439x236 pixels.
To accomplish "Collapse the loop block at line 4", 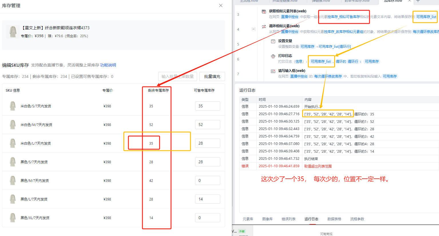I will pos(253,29).
